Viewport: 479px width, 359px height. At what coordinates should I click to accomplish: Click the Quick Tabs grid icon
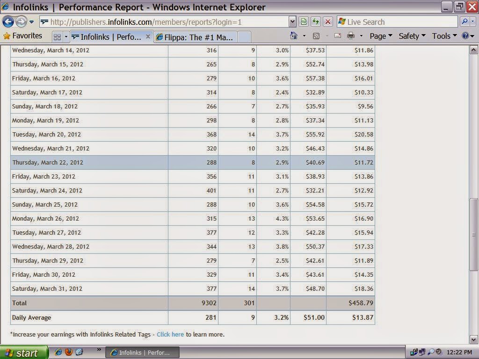coord(57,37)
